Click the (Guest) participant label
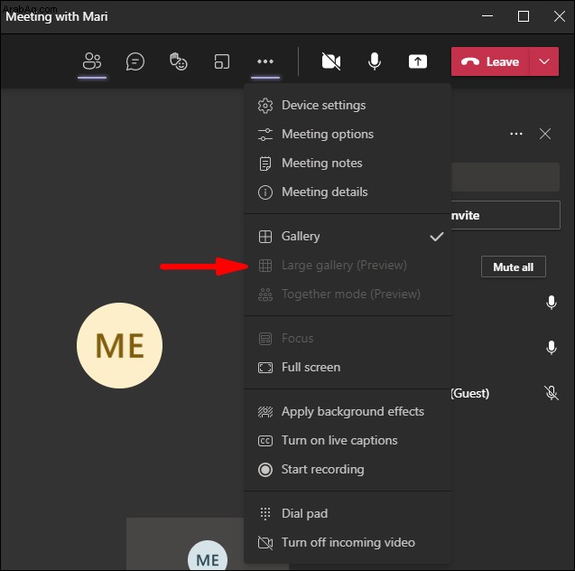 470,393
